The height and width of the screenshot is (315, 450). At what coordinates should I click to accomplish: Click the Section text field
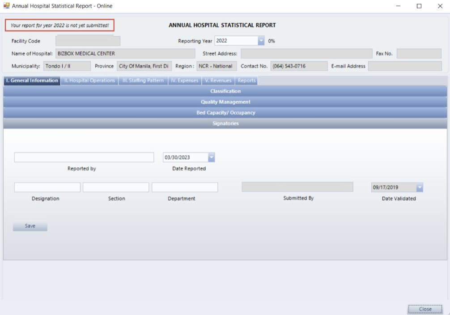[x=115, y=187]
